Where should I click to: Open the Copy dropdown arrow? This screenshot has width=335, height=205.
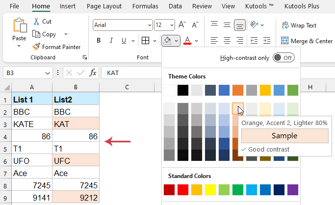tap(66, 34)
